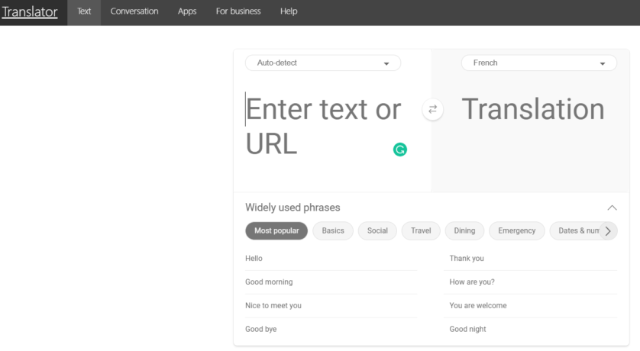Select the Basics phrase category
The width and height of the screenshot is (640, 351).
pyautogui.click(x=333, y=230)
